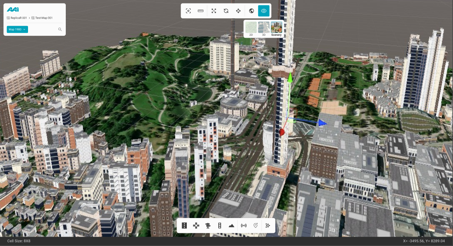
Task: Select the rotate tool
Action: coord(226,11)
